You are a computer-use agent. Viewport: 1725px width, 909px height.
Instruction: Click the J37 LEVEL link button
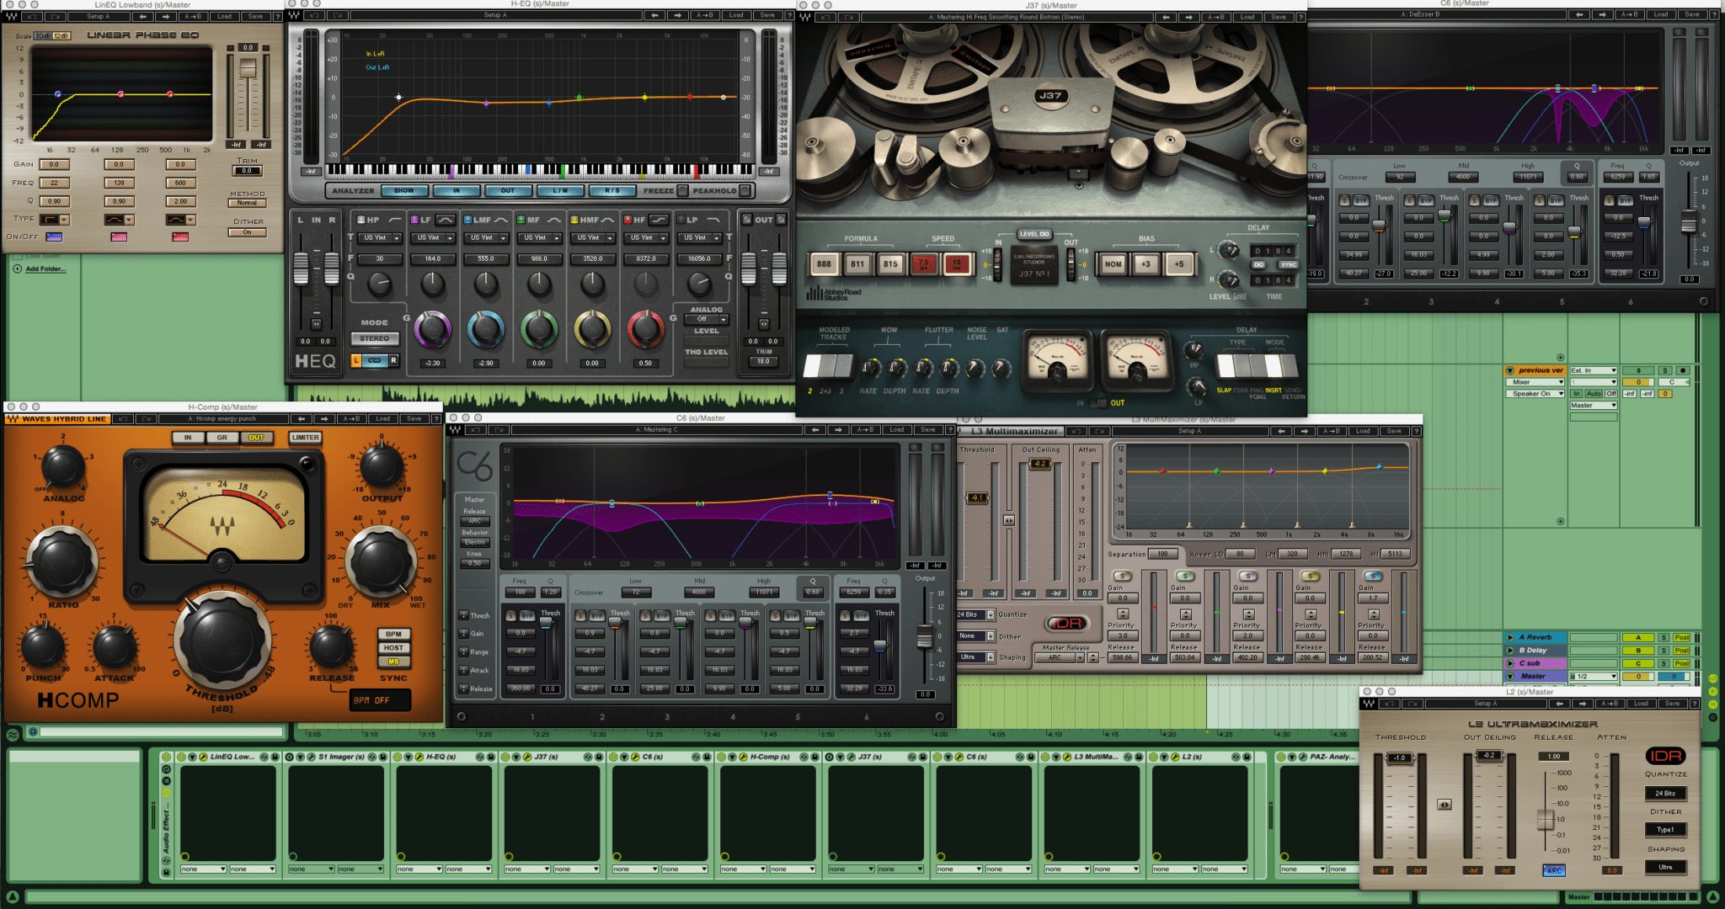pos(1033,234)
